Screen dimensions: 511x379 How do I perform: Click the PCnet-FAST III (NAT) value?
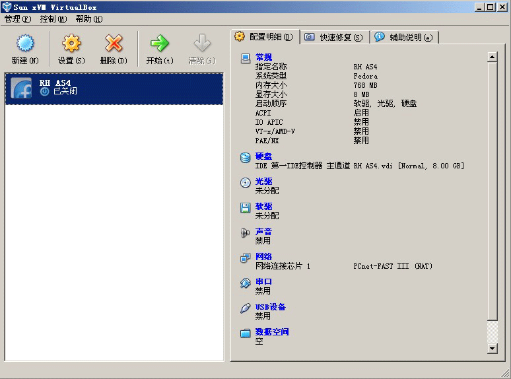point(393,266)
